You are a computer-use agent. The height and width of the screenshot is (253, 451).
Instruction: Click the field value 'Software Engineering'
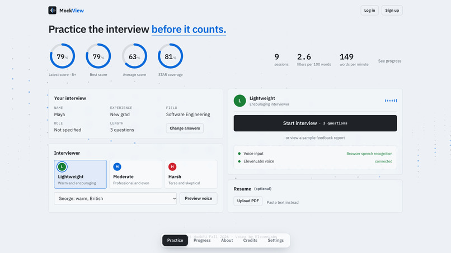pos(188,114)
